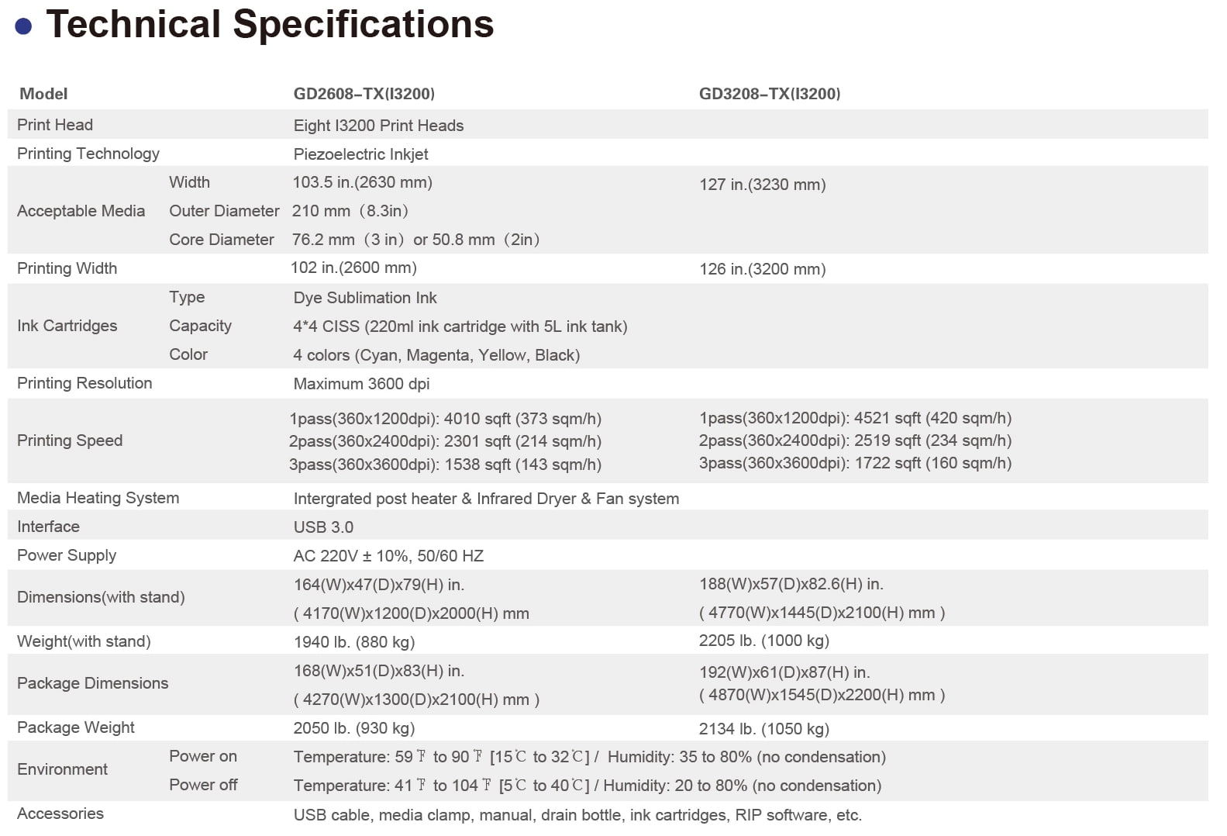The image size is (1227, 836).
Task: Click the Printing Width row label
Action: pos(67,268)
